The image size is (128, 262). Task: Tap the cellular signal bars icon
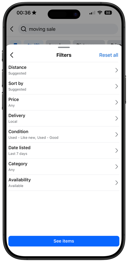coord(92,13)
